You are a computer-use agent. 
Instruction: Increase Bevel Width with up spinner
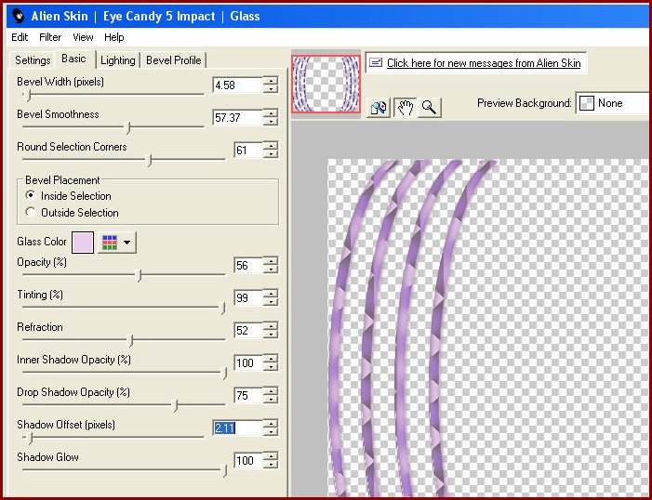point(271,81)
